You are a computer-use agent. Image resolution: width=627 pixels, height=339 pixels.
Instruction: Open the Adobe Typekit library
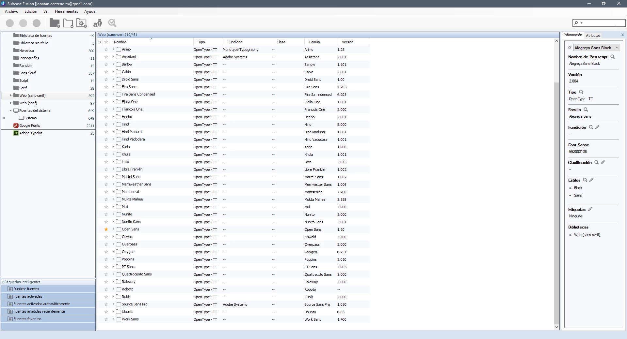point(48,133)
